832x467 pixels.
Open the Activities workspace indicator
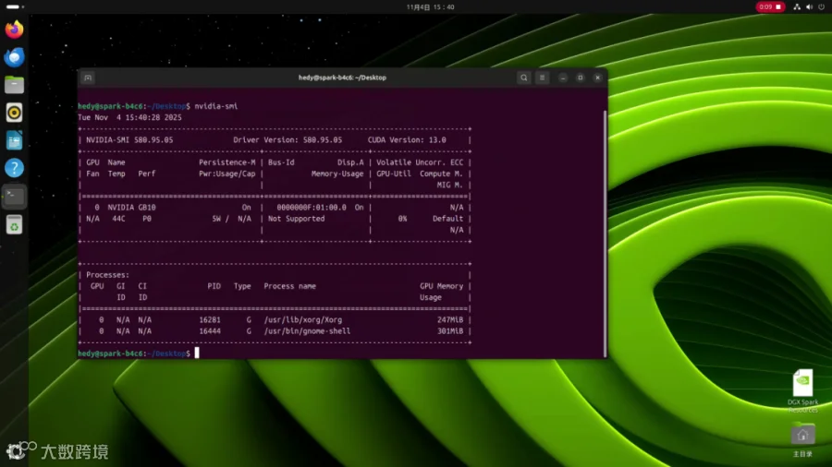pos(15,6)
